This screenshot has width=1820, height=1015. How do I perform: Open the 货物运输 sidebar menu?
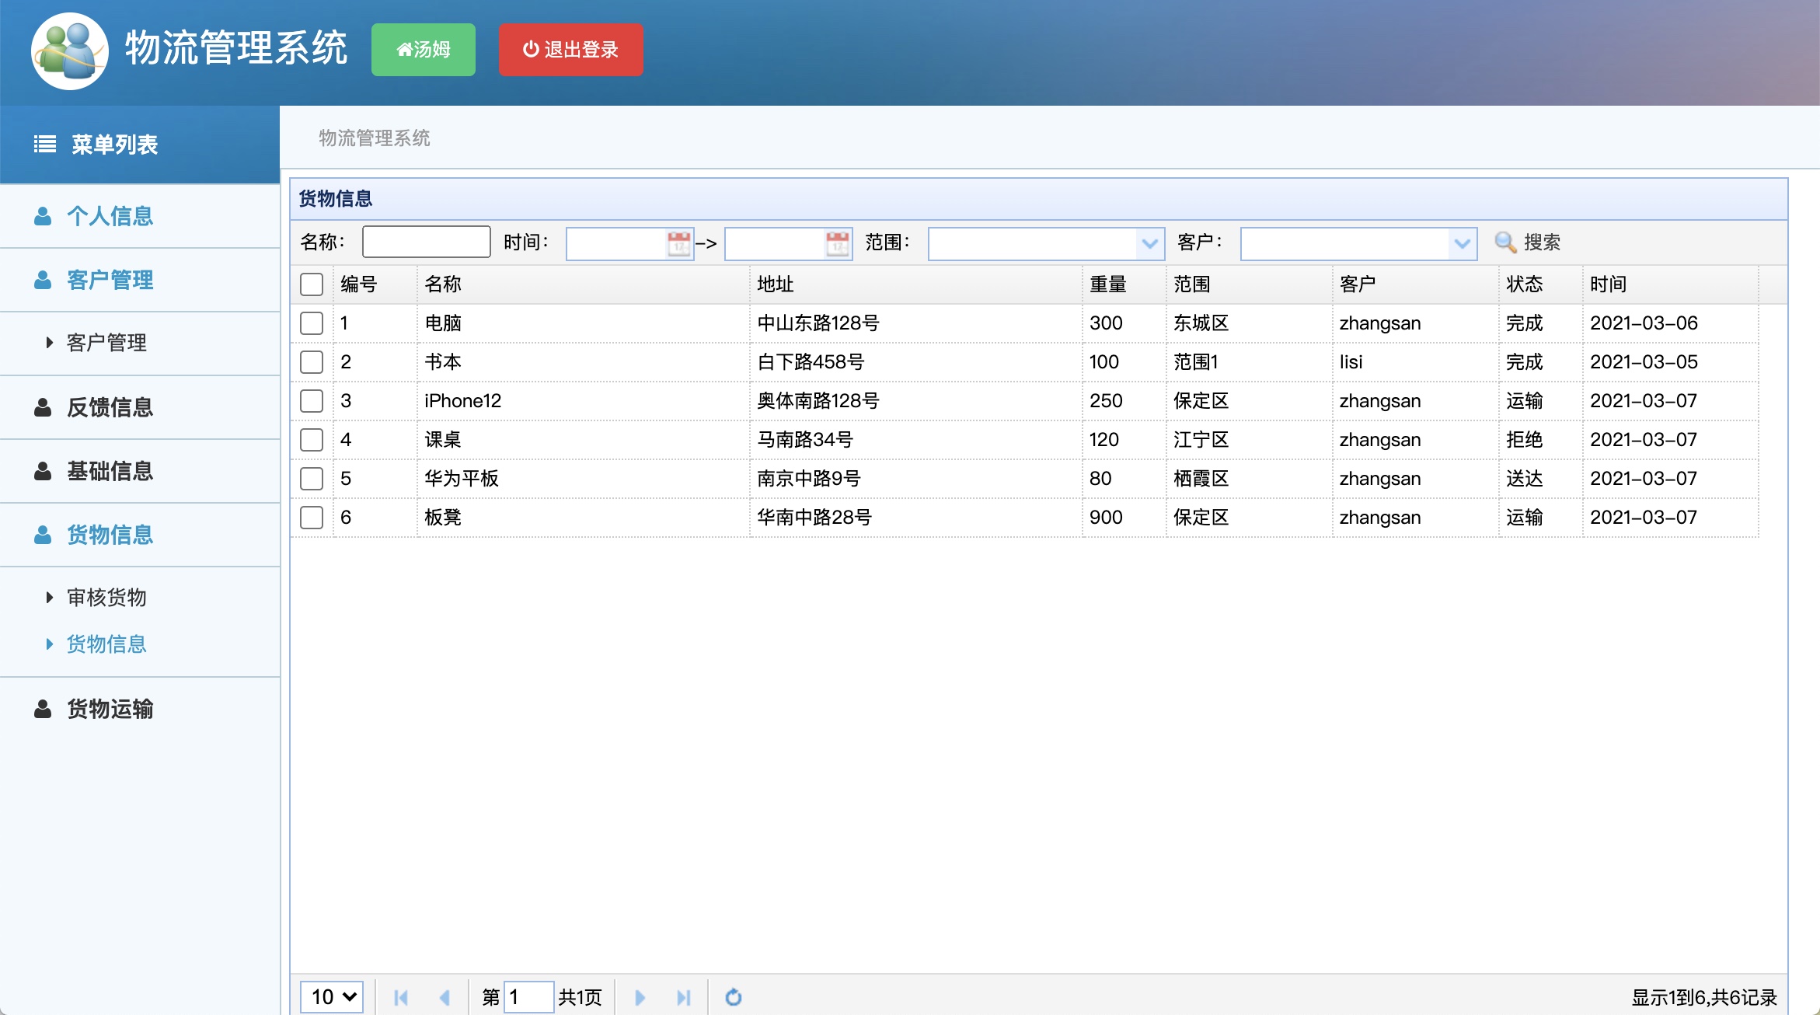tap(110, 709)
